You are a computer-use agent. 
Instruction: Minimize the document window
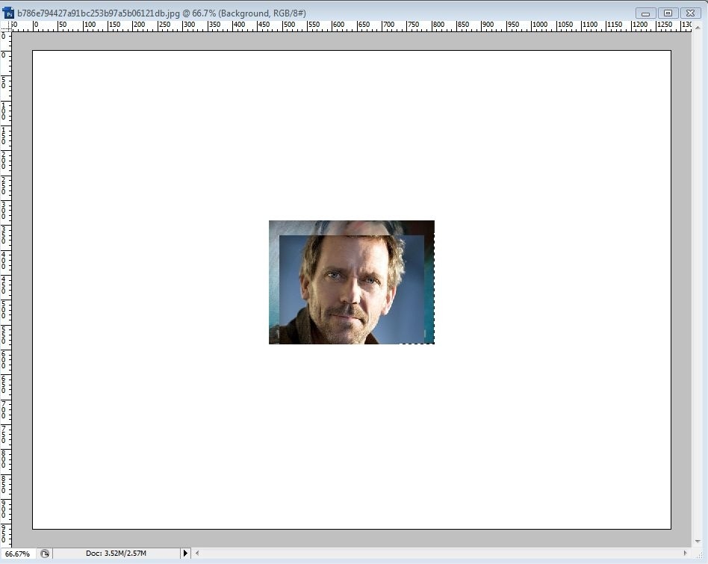pos(646,13)
